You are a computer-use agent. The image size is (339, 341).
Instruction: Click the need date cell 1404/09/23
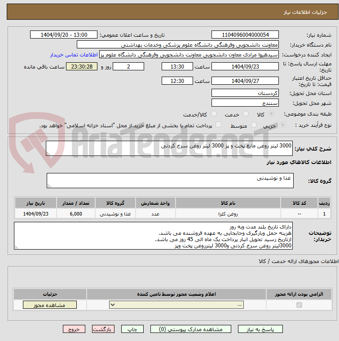tap(36, 214)
